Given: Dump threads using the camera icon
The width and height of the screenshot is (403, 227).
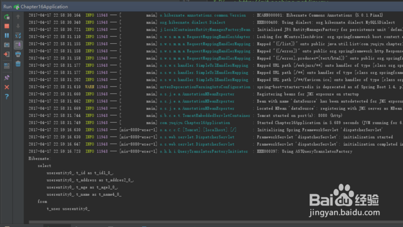Looking at the screenshot, I should pos(7,45).
